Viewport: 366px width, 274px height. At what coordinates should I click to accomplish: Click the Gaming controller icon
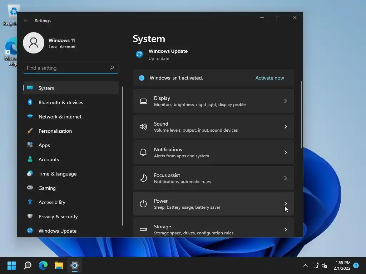click(30, 188)
